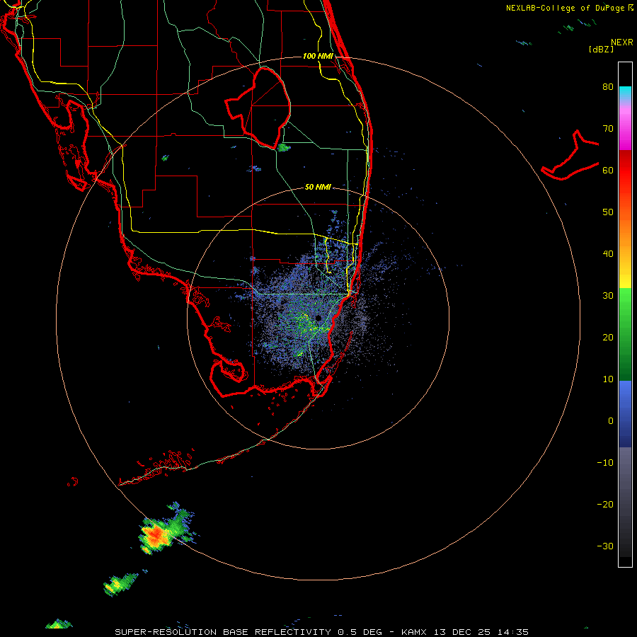Image resolution: width=637 pixels, height=637 pixels.
Task: Click the KAMX radar site black dot
Action: point(318,318)
